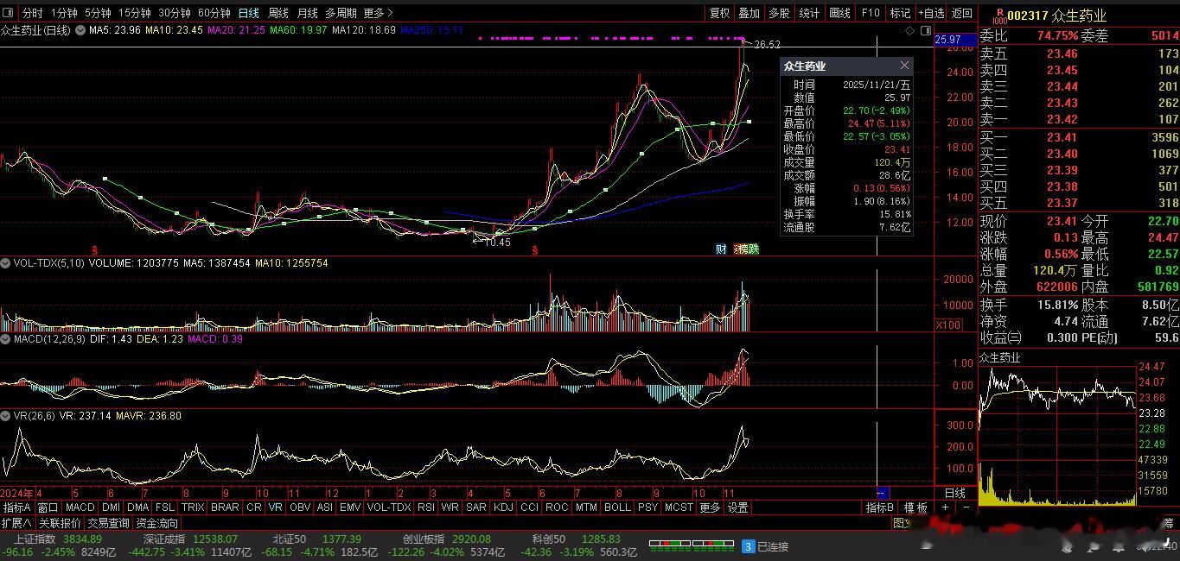Click the X100 volume scale label
The width and height of the screenshot is (1180, 561).
pos(948,325)
